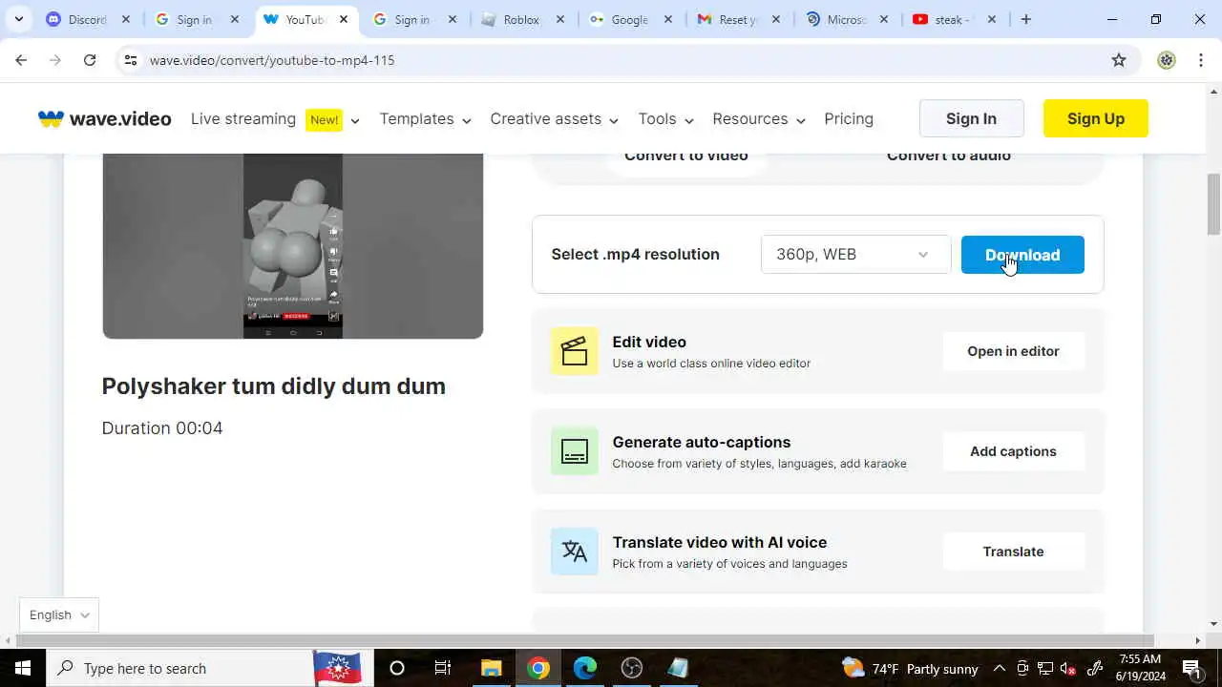1222x687 pixels.
Task: Click the wave.video logo
Action: [105, 119]
